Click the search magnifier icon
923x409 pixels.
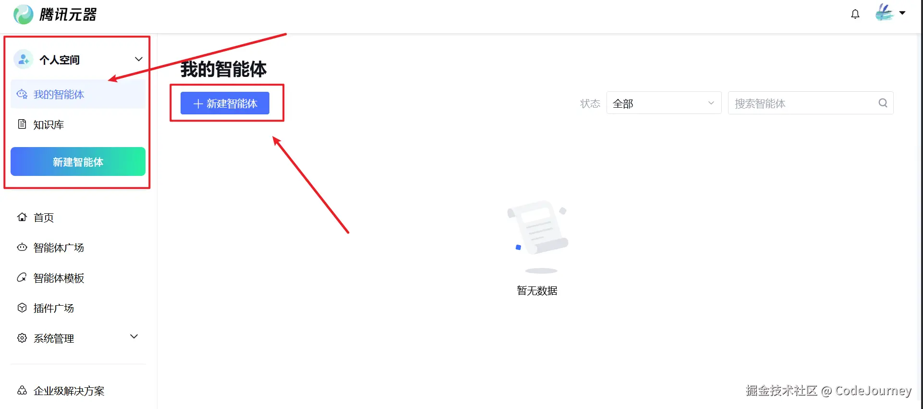pos(883,103)
